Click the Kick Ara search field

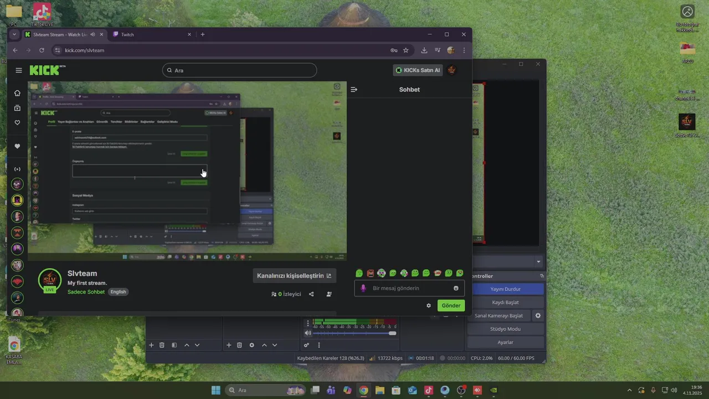point(240,70)
